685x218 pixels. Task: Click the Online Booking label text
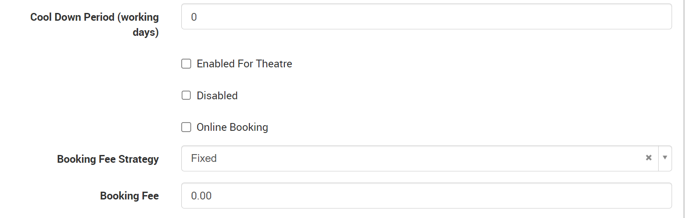[232, 127]
